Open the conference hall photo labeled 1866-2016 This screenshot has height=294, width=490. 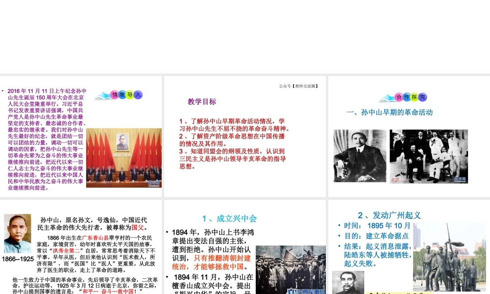coord(123,158)
